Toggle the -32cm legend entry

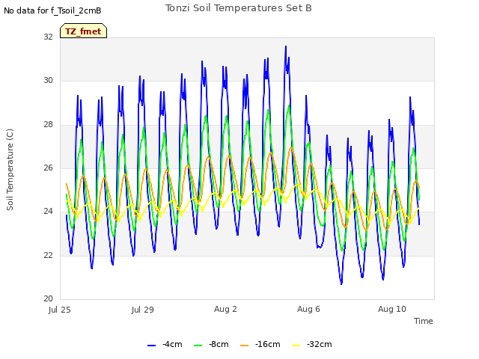point(312,344)
